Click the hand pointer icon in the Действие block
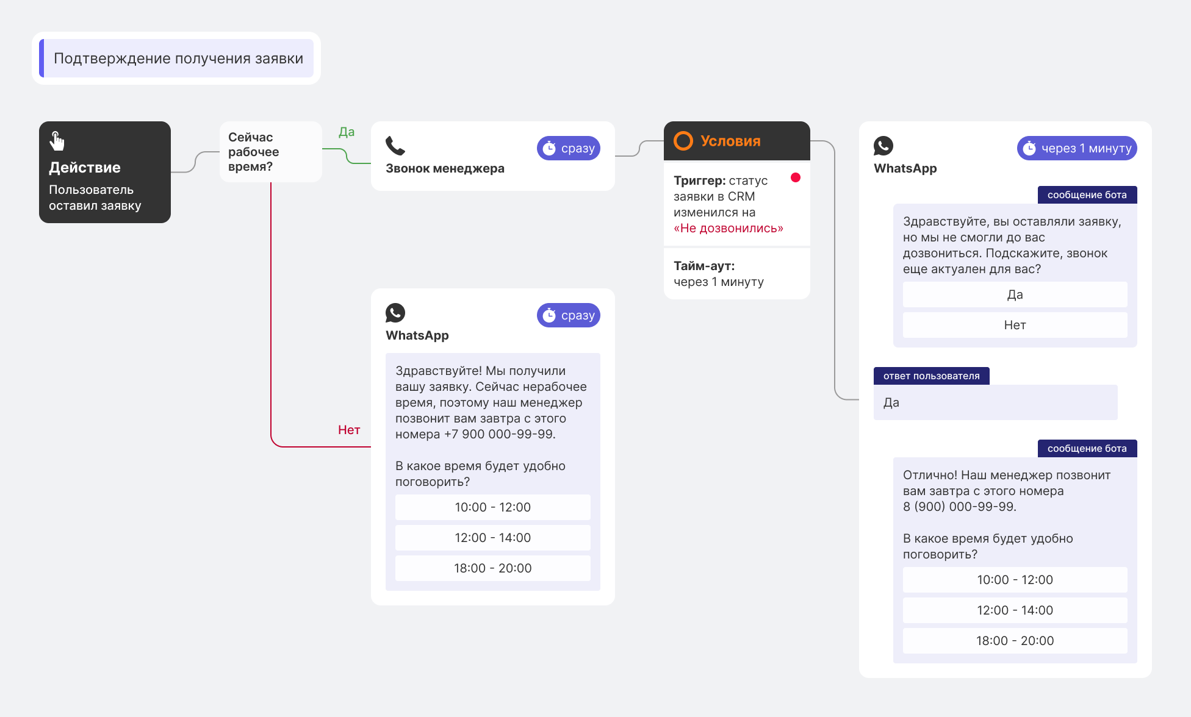This screenshot has height=717, width=1191. pos(57,141)
